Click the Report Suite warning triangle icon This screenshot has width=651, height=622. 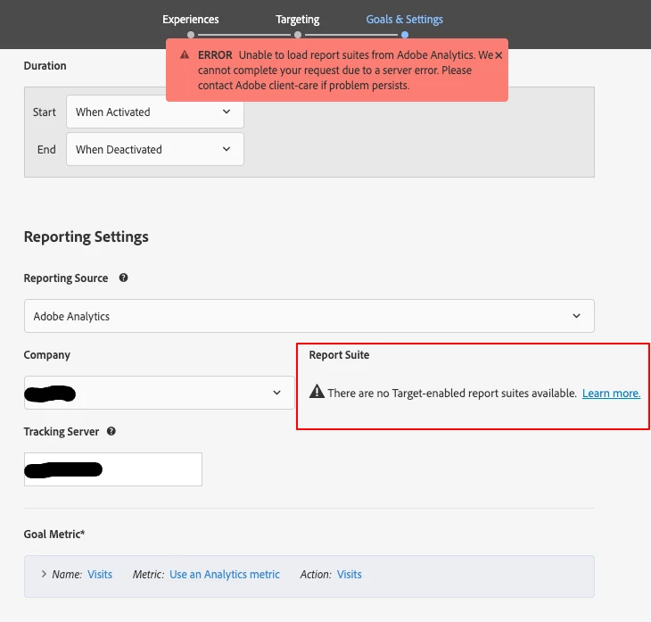[x=317, y=392]
